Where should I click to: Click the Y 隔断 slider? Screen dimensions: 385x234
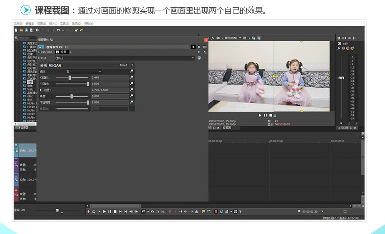tap(72, 84)
